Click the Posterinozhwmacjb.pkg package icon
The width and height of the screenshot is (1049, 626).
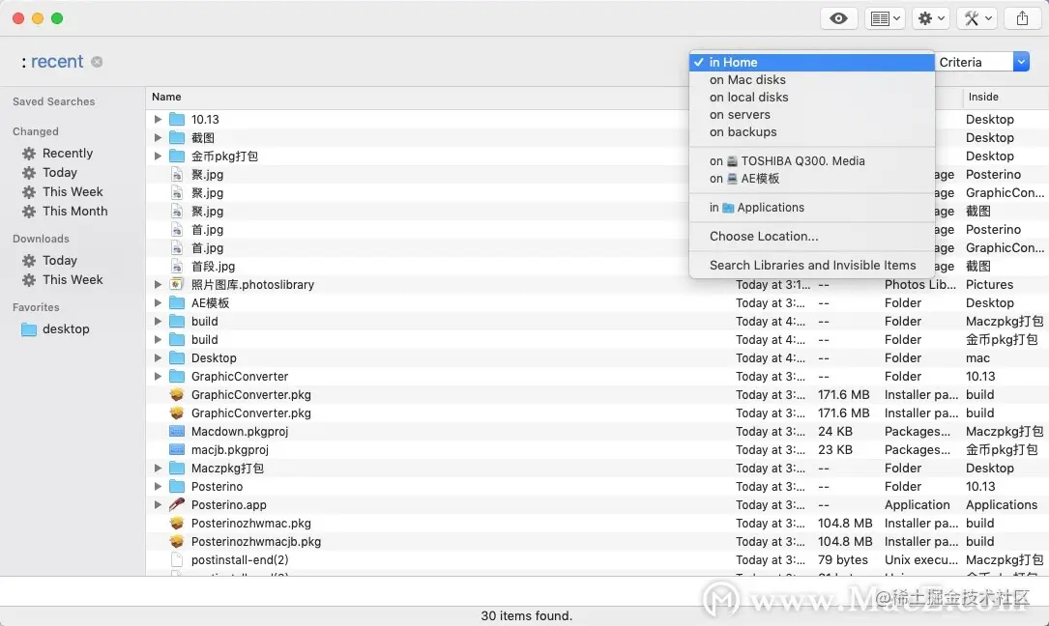[177, 542]
